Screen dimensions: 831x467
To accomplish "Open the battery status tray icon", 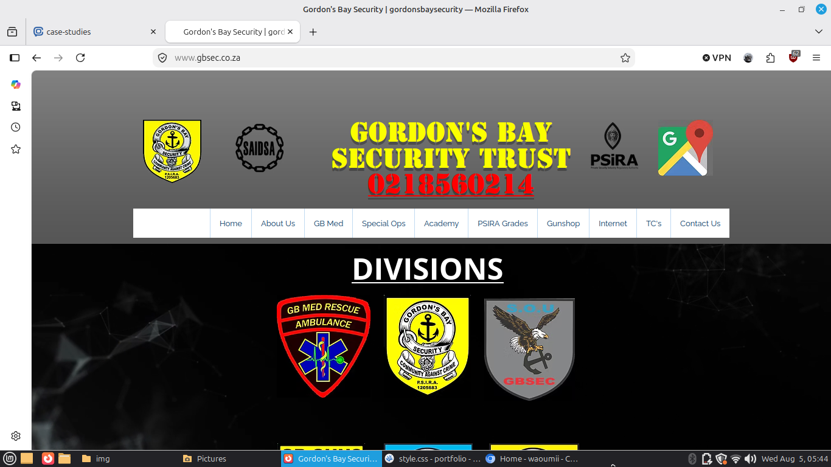I will (707, 459).
